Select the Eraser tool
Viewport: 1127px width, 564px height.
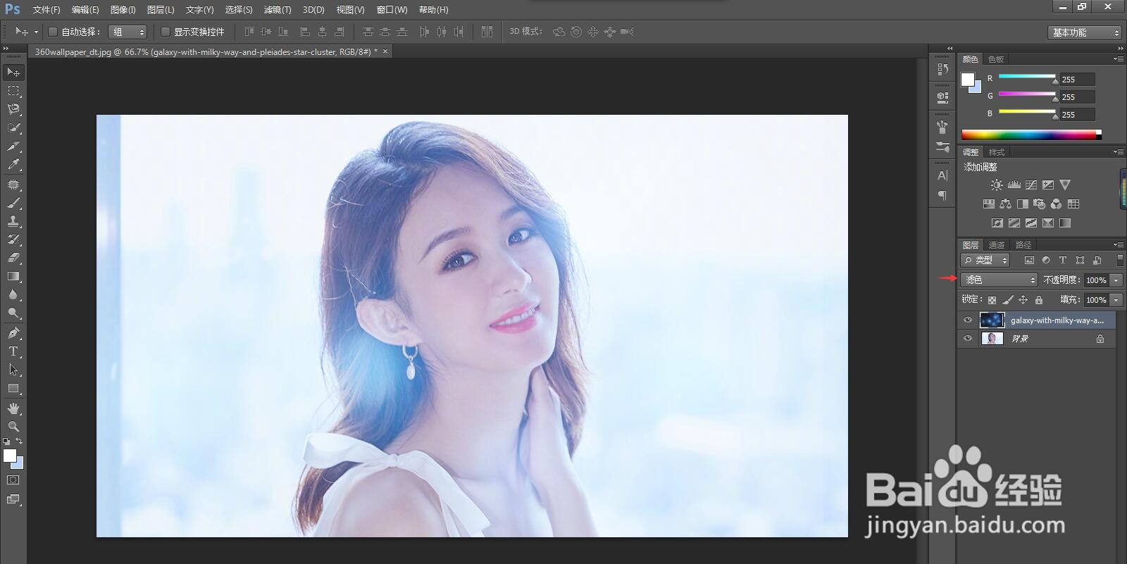[13, 258]
